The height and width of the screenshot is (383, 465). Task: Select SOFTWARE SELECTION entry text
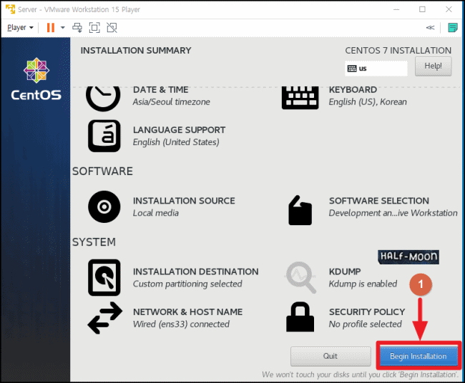point(379,201)
